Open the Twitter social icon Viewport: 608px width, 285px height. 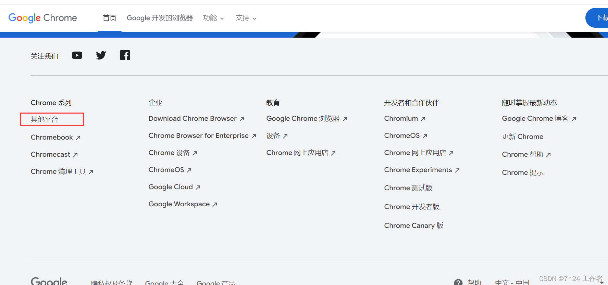coord(101,55)
